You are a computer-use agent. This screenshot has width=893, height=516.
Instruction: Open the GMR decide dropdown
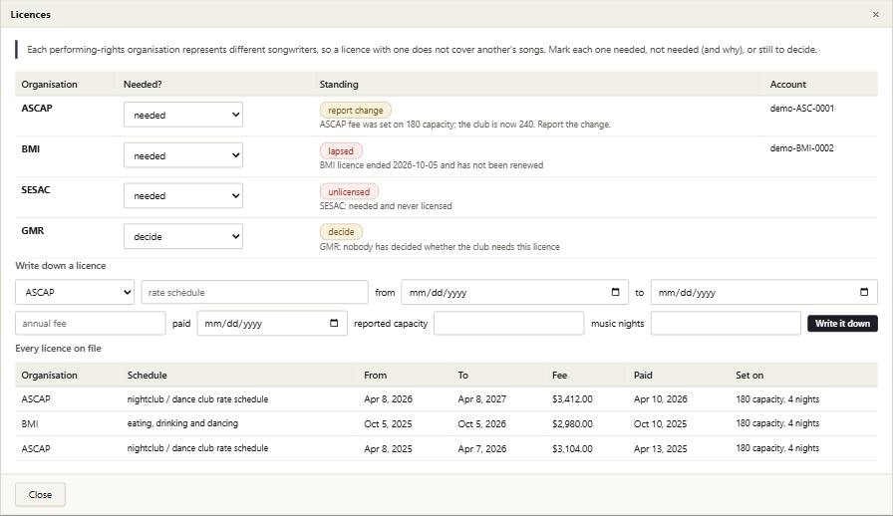pos(182,236)
